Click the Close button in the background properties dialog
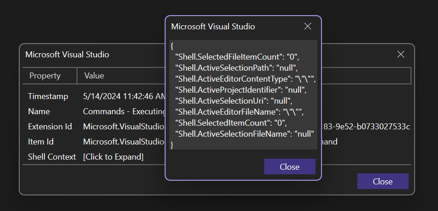This screenshot has width=438, height=211. (383, 181)
